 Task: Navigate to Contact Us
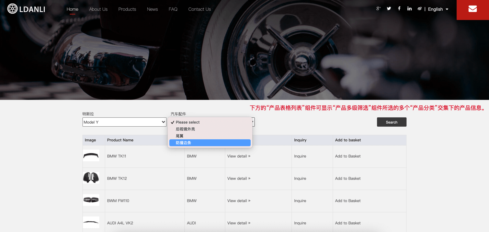200,9
